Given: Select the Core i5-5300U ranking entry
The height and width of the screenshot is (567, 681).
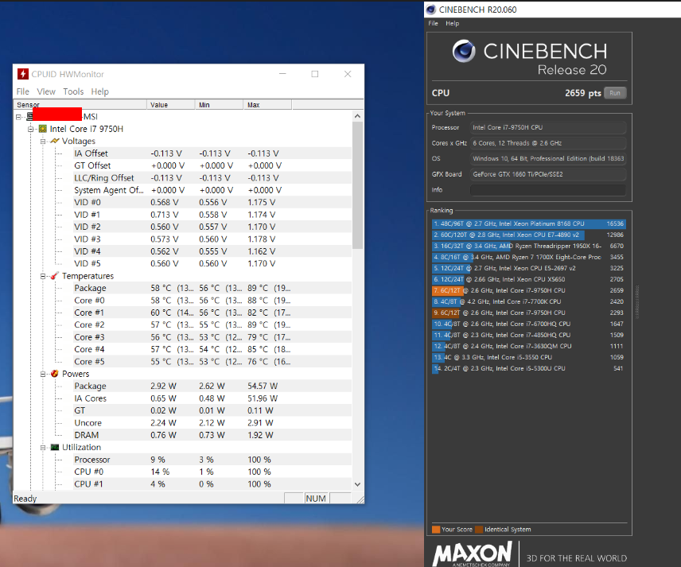Looking at the screenshot, I should [528, 368].
